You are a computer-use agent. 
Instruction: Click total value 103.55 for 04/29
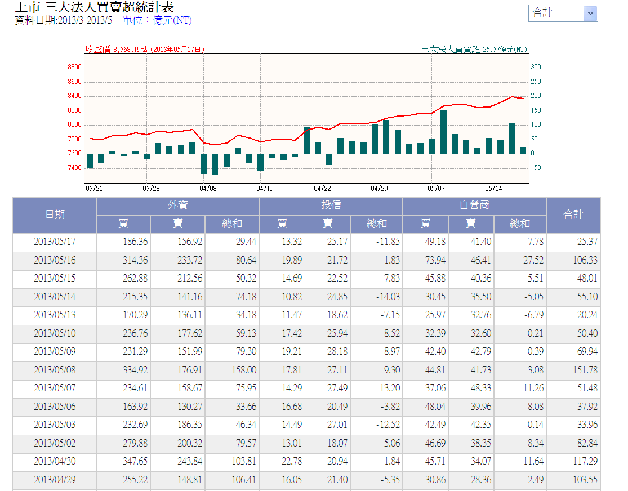coord(585,479)
